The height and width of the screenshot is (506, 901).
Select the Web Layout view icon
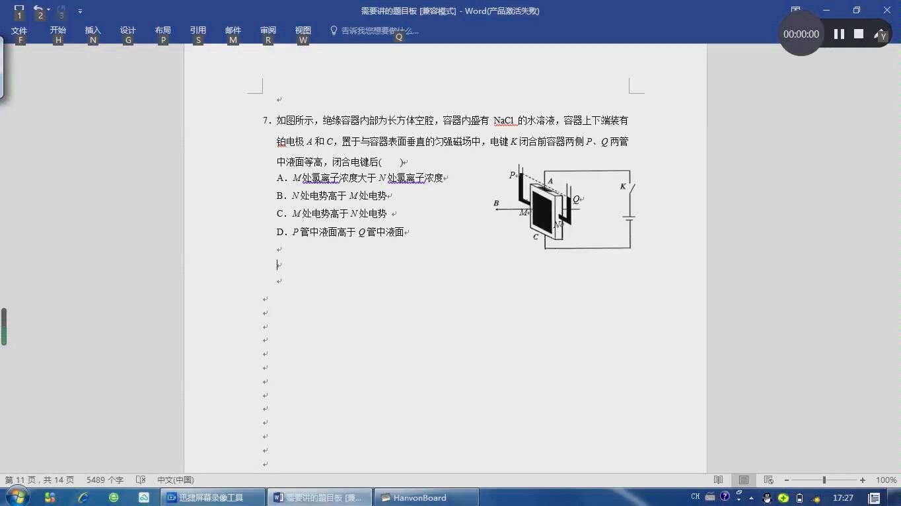click(x=768, y=480)
